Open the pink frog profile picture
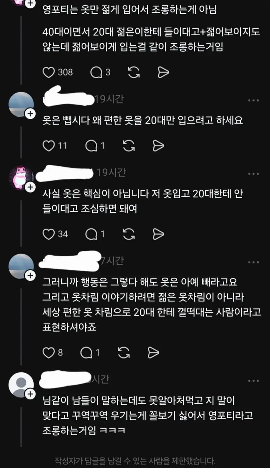This screenshot has height=468, width=270. click(x=21, y=178)
